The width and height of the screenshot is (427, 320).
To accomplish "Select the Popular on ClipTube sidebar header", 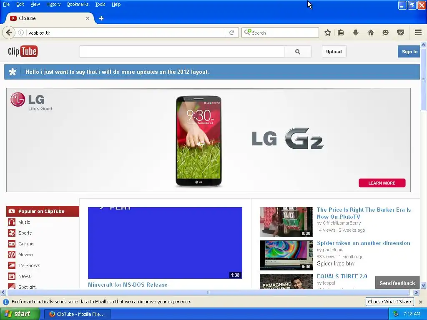I will coord(43,211).
